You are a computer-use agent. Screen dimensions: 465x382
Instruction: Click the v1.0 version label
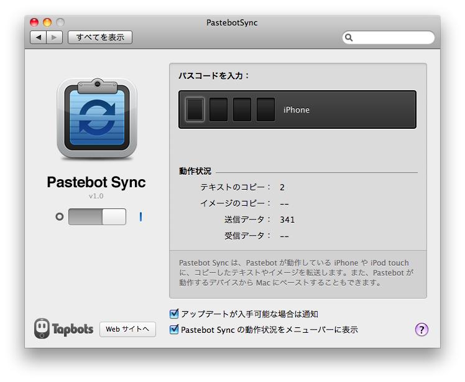[x=96, y=196]
